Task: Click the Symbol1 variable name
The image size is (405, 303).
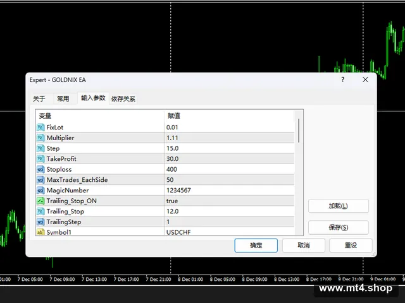Action: coord(59,232)
